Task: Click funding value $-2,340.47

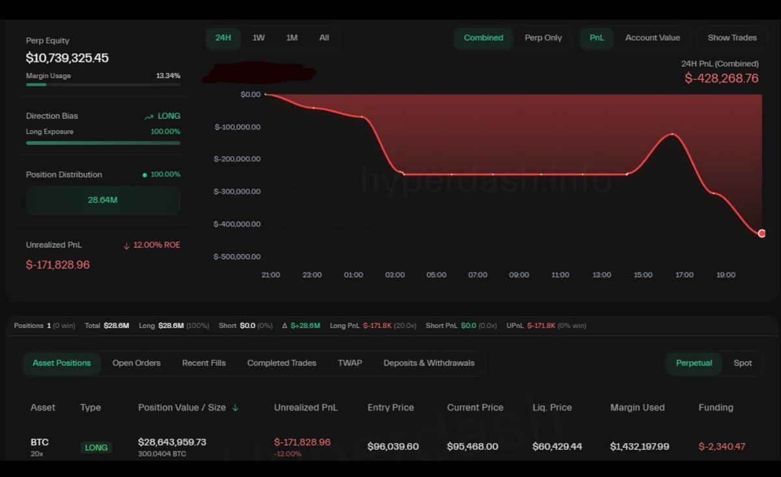Action: coord(722,446)
